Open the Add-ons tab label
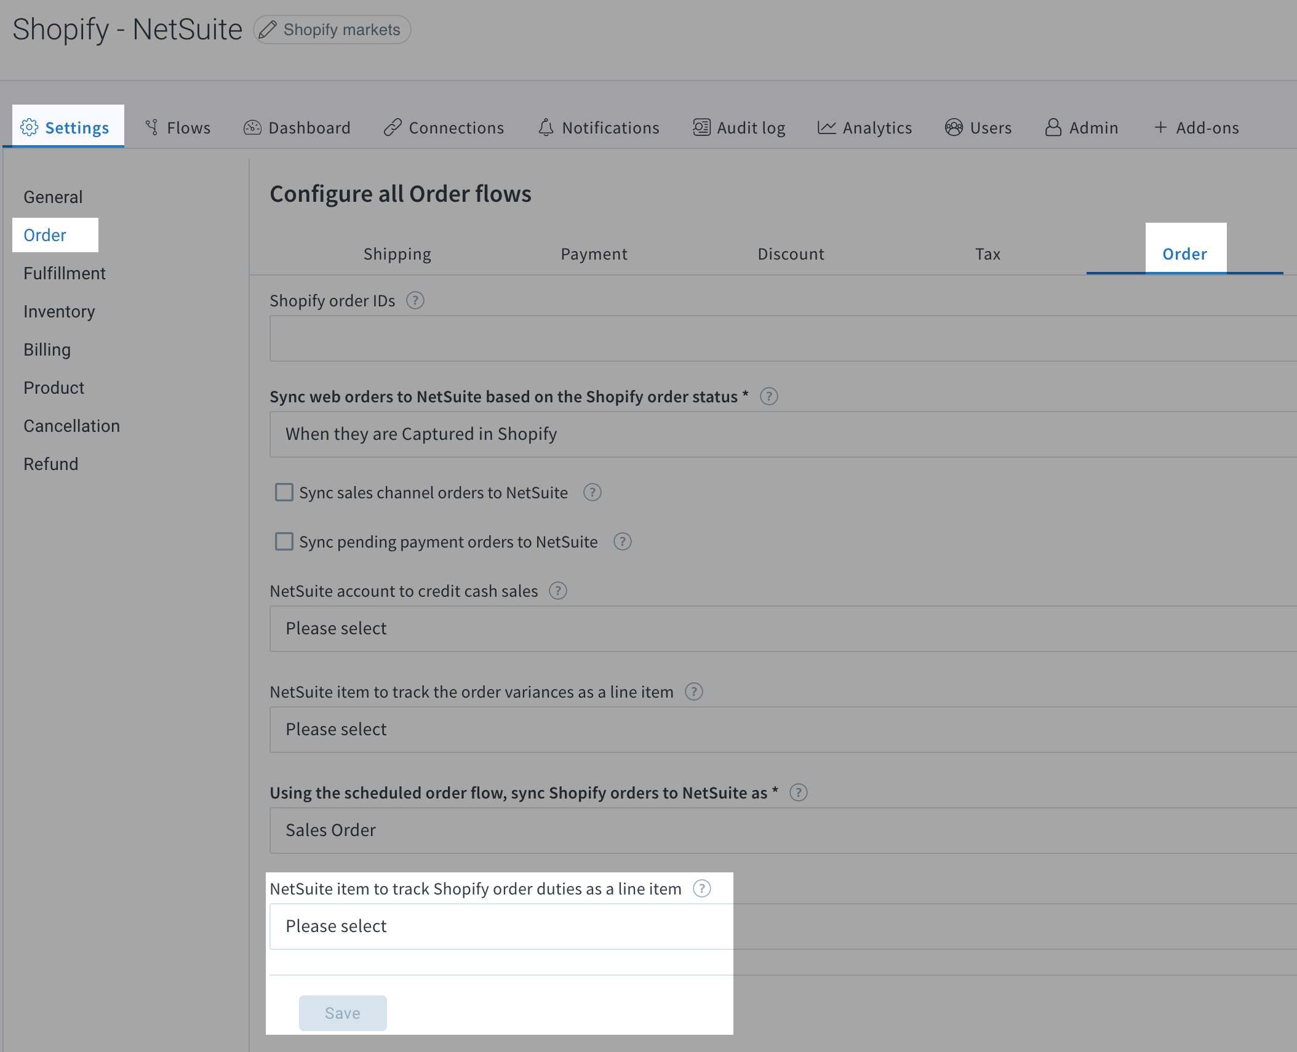This screenshot has height=1052, width=1297. pos(1208,127)
